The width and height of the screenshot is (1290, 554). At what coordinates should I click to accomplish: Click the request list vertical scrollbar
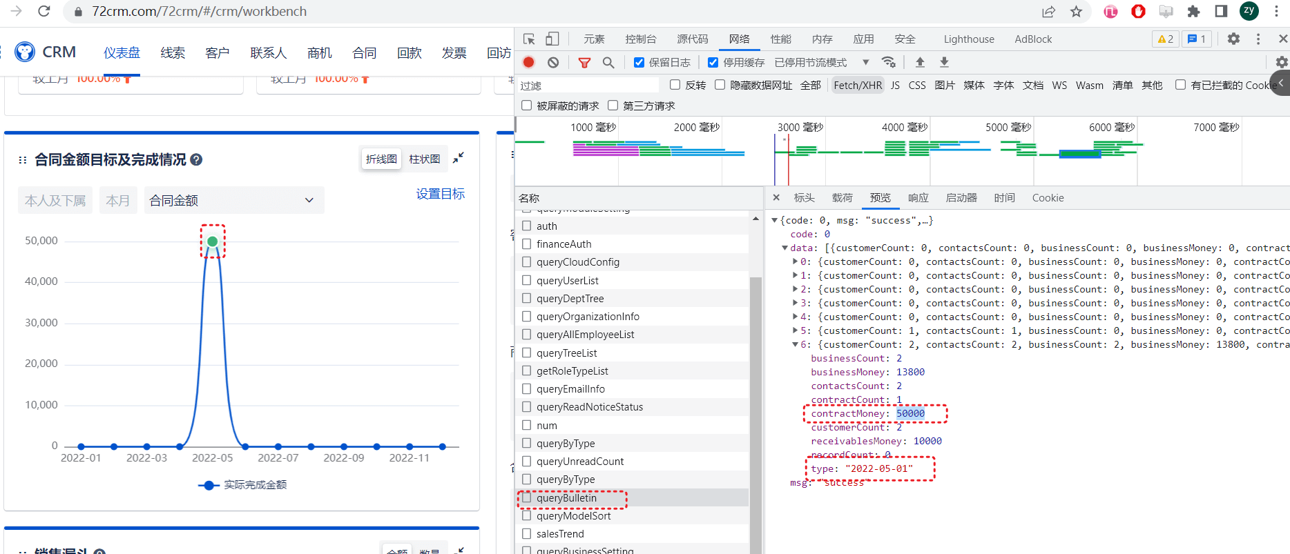point(755,414)
